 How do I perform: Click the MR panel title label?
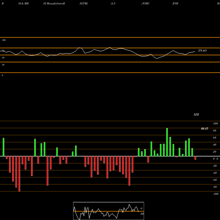point(196,114)
